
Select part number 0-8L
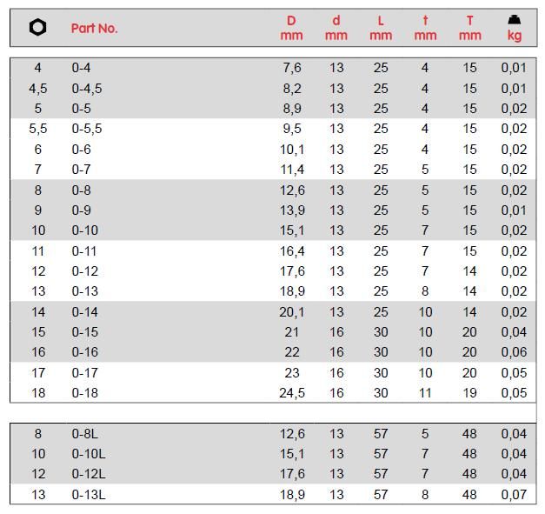[x=85, y=433]
